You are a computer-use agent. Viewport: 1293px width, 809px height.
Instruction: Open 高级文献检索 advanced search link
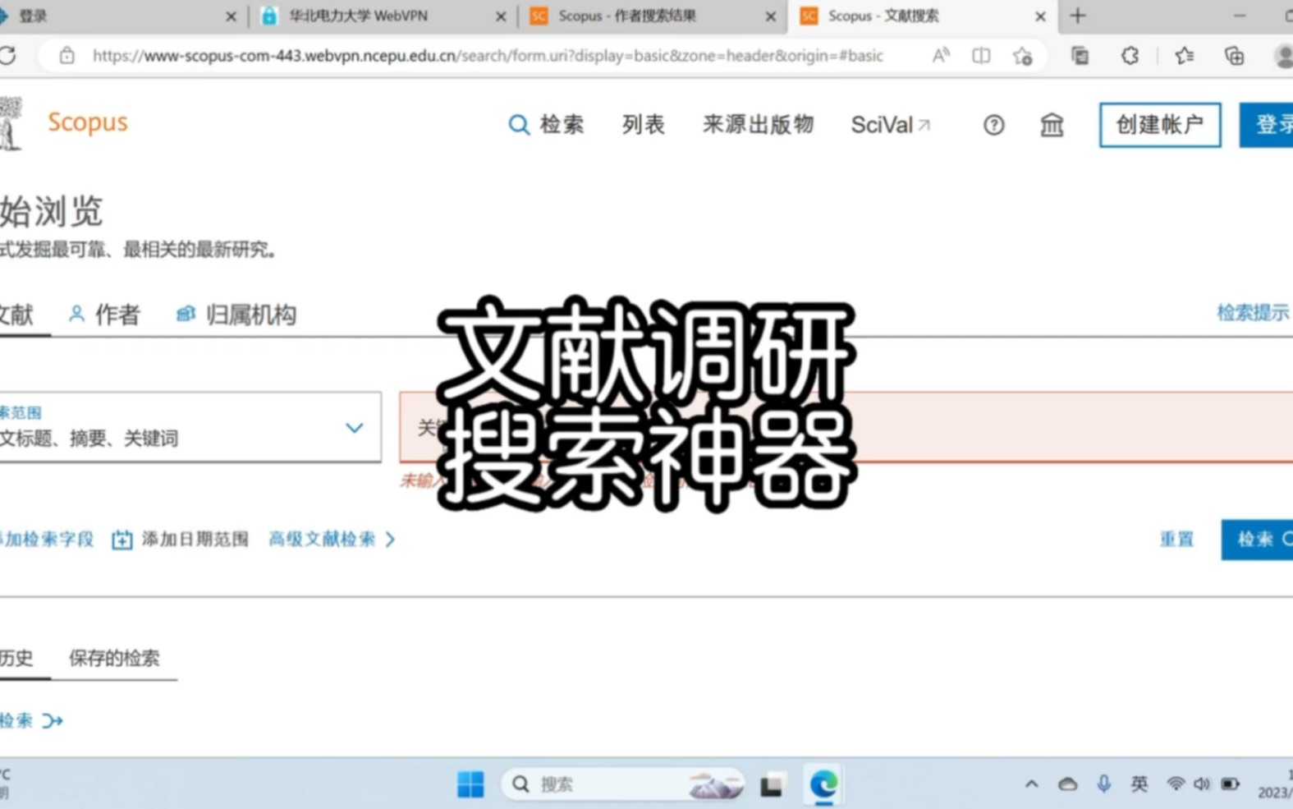pyautogui.click(x=332, y=540)
